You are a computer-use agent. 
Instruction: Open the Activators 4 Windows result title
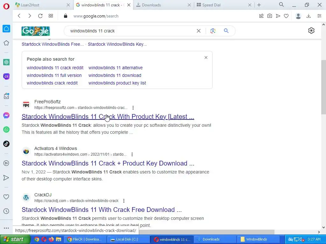(108, 163)
